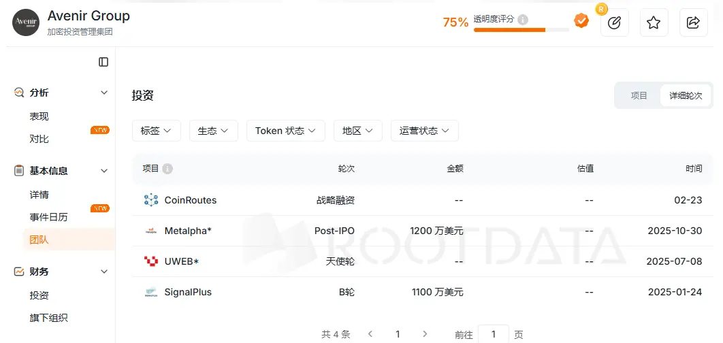Open 事件日历 in the sidebar
723x343 pixels.
(x=48, y=217)
